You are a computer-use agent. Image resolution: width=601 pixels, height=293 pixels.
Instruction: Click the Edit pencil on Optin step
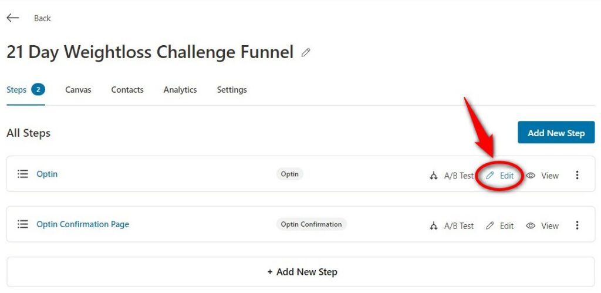click(x=490, y=176)
